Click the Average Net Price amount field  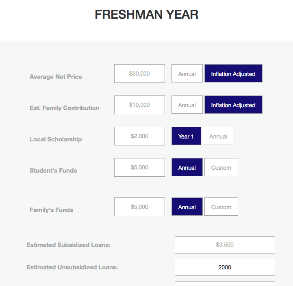(139, 74)
